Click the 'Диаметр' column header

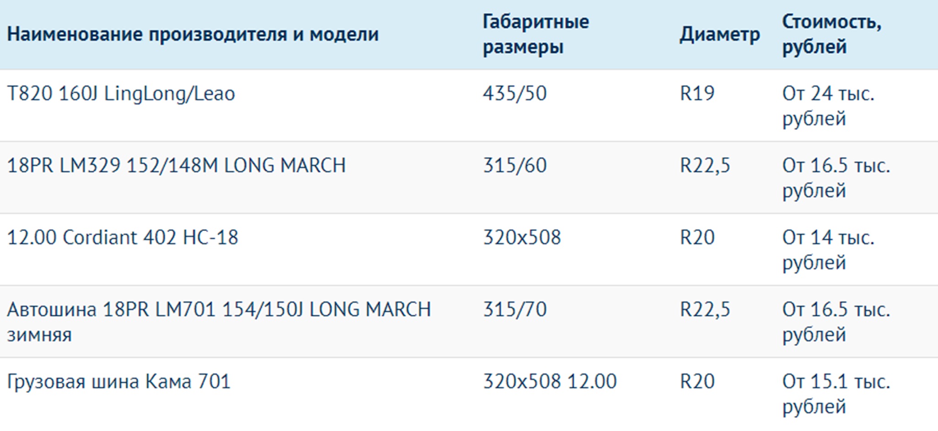pyautogui.click(x=720, y=34)
